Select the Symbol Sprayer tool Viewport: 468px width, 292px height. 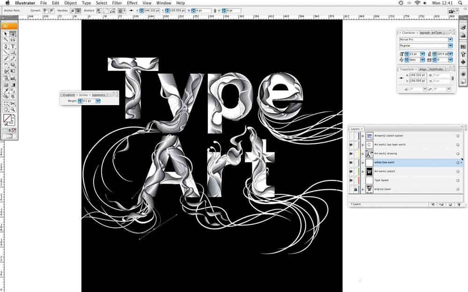6,78
